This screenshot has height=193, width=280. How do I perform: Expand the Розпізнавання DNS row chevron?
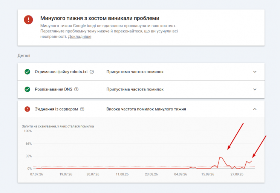click(255, 89)
